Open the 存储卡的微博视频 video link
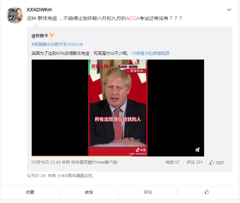 (151, 53)
